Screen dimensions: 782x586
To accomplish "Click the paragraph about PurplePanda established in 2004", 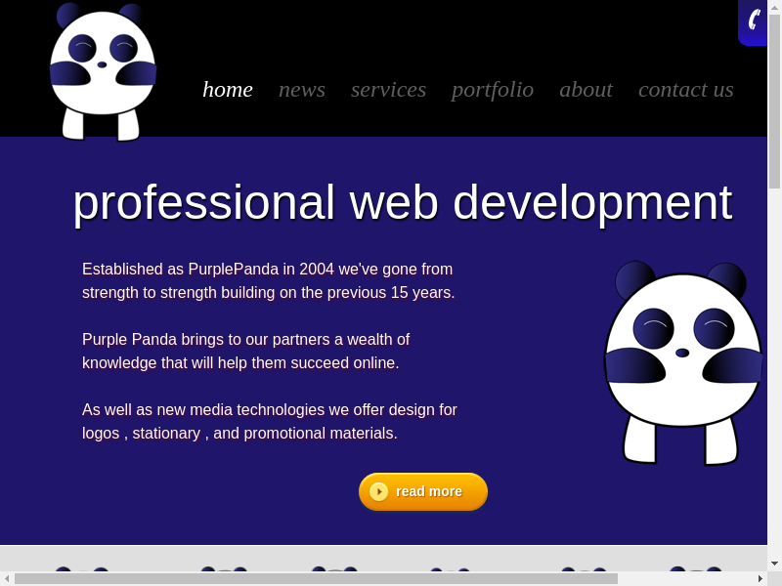I will (269, 280).
